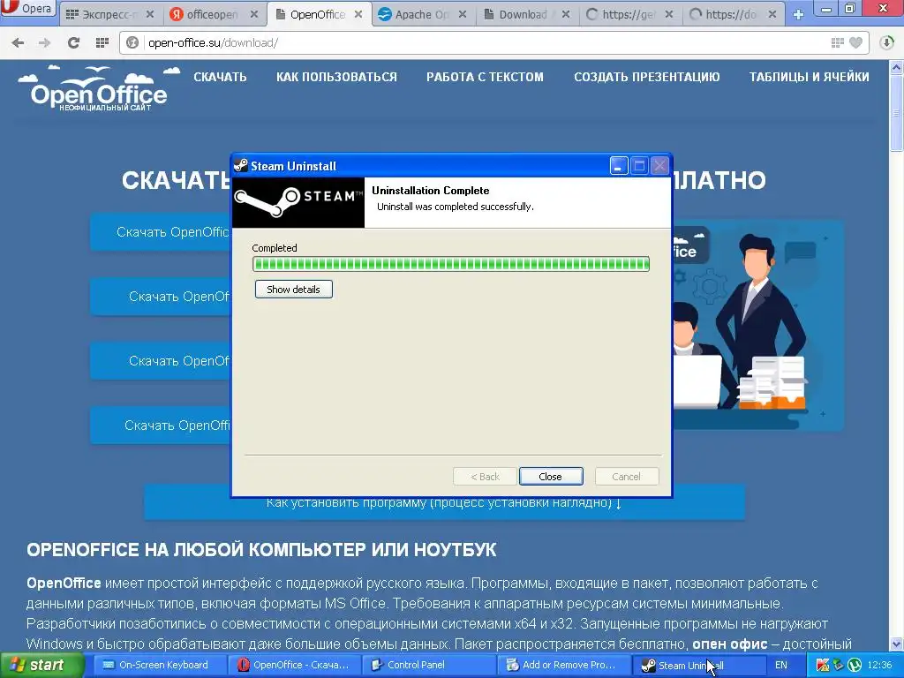Reload the page with the refresh icon

[x=73, y=42]
